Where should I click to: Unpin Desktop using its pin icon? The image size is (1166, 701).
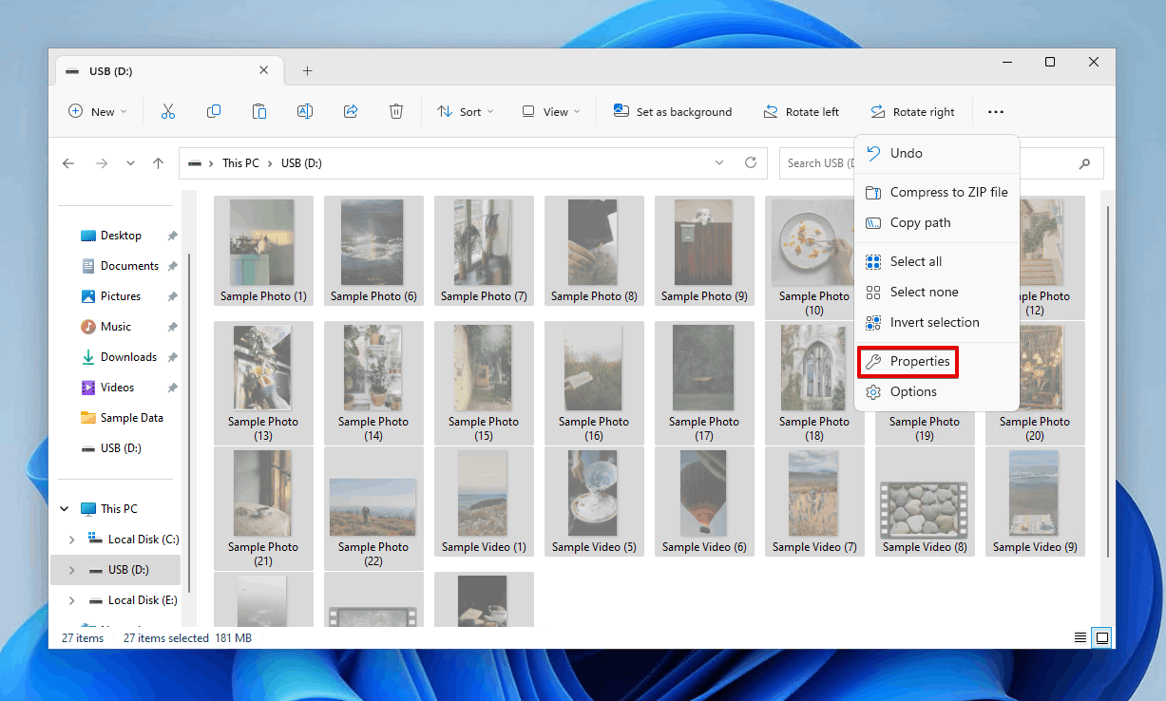(172, 236)
